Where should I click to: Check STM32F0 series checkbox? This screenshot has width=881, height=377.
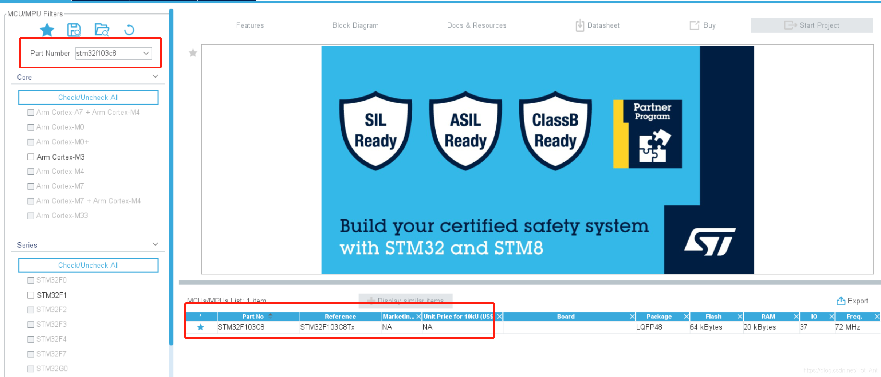pos(31,280)
